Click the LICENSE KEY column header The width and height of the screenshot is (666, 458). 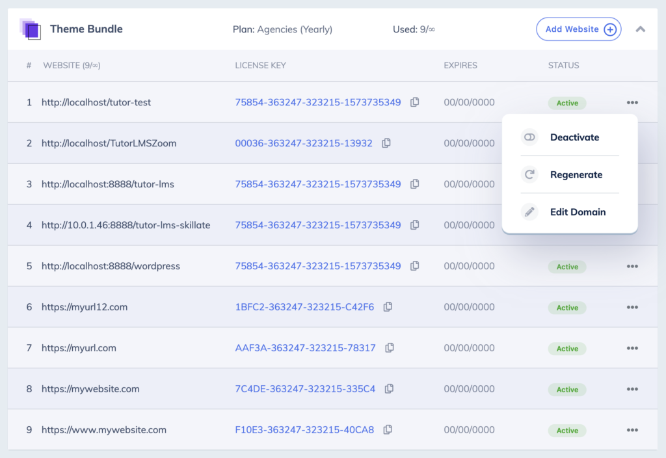(260, 66)
